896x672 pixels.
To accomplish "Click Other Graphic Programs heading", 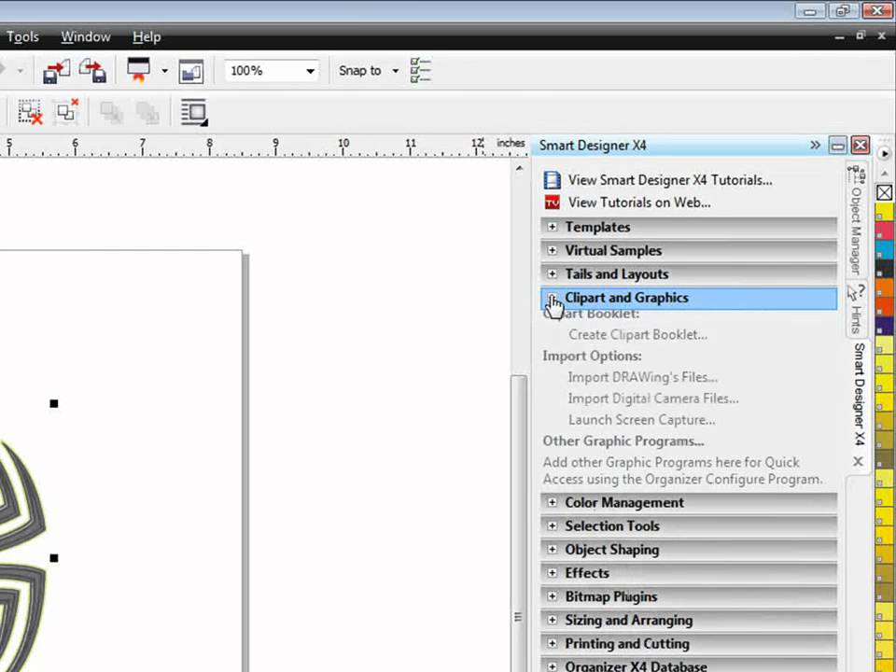I will click(623, 441).
